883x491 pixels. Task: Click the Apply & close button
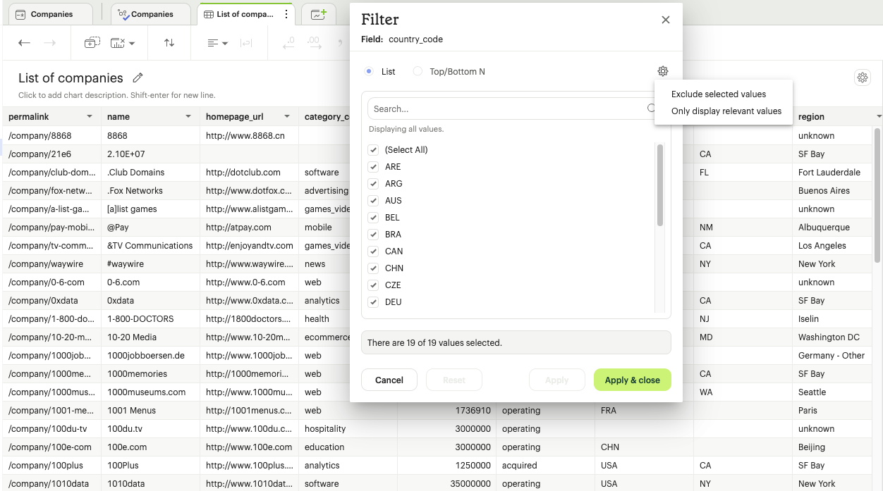coord(632,380)
